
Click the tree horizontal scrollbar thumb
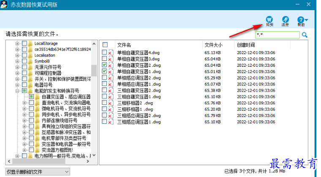(39, 161)
